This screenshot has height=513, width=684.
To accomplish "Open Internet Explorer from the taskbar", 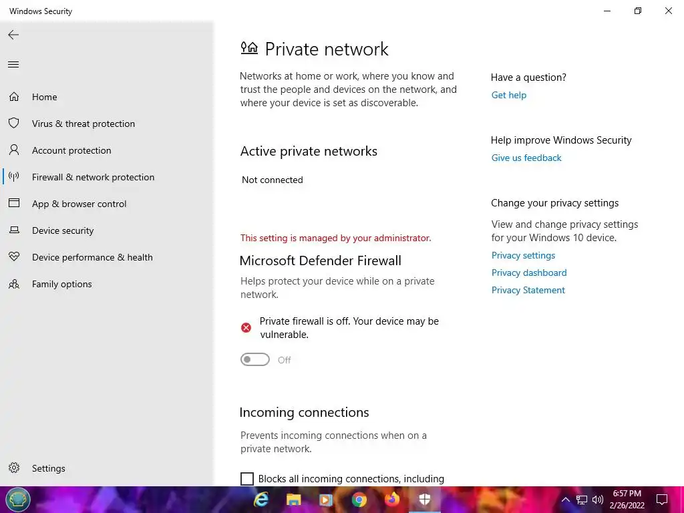I will coord(261,500).
